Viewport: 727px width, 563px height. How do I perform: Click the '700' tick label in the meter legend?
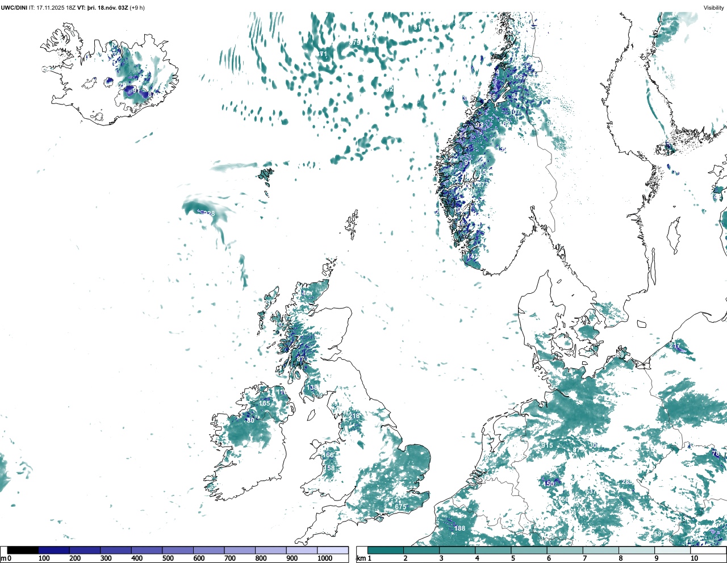[230, 558]
